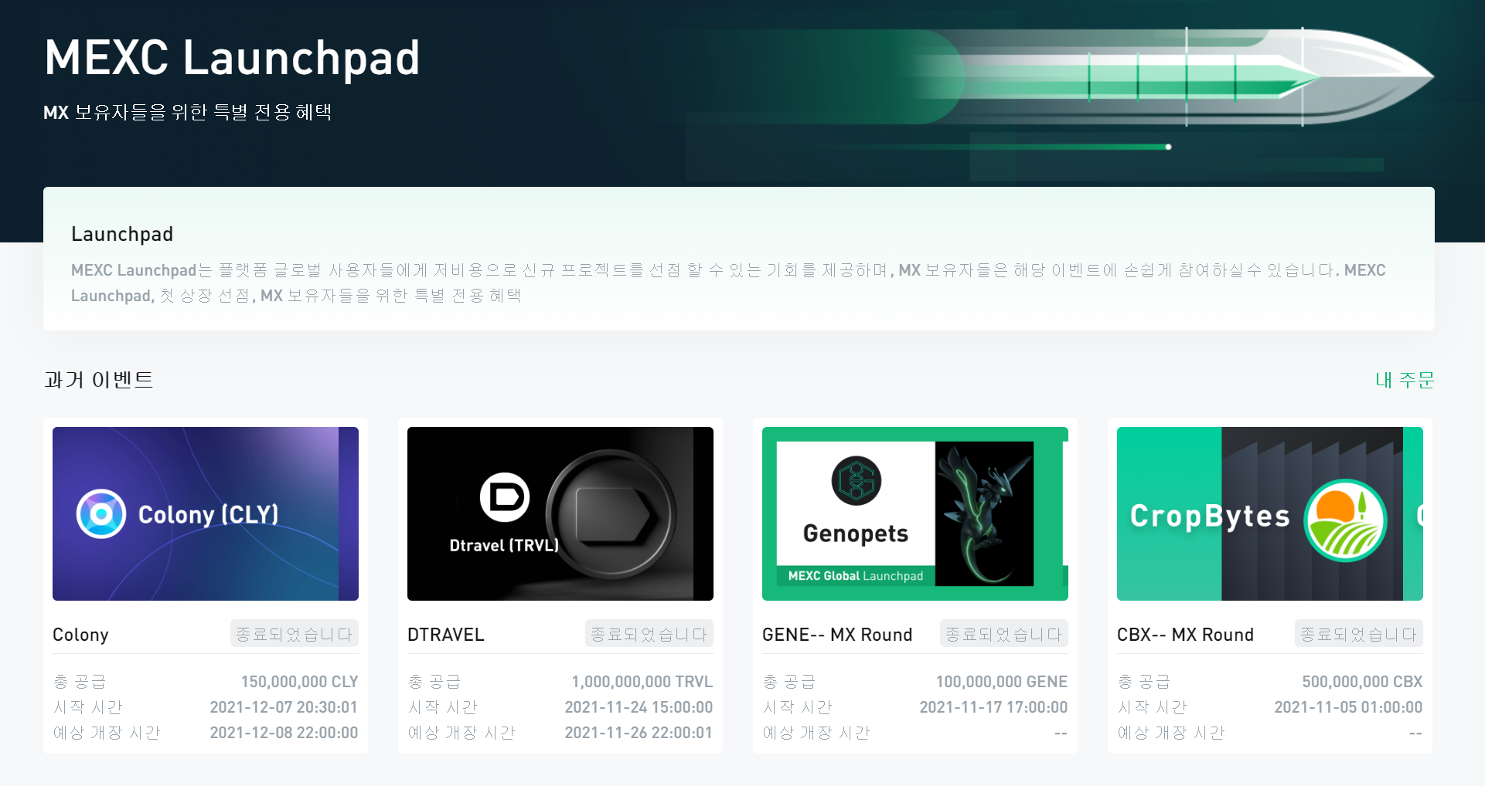Click the 예상 개장 시간 label in CBX card
The height and width of the screenshot is (786, 1485).
(1171, 733)
